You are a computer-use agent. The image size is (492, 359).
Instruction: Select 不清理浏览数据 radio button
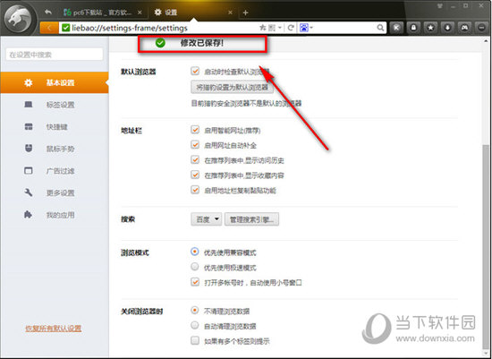195,311
